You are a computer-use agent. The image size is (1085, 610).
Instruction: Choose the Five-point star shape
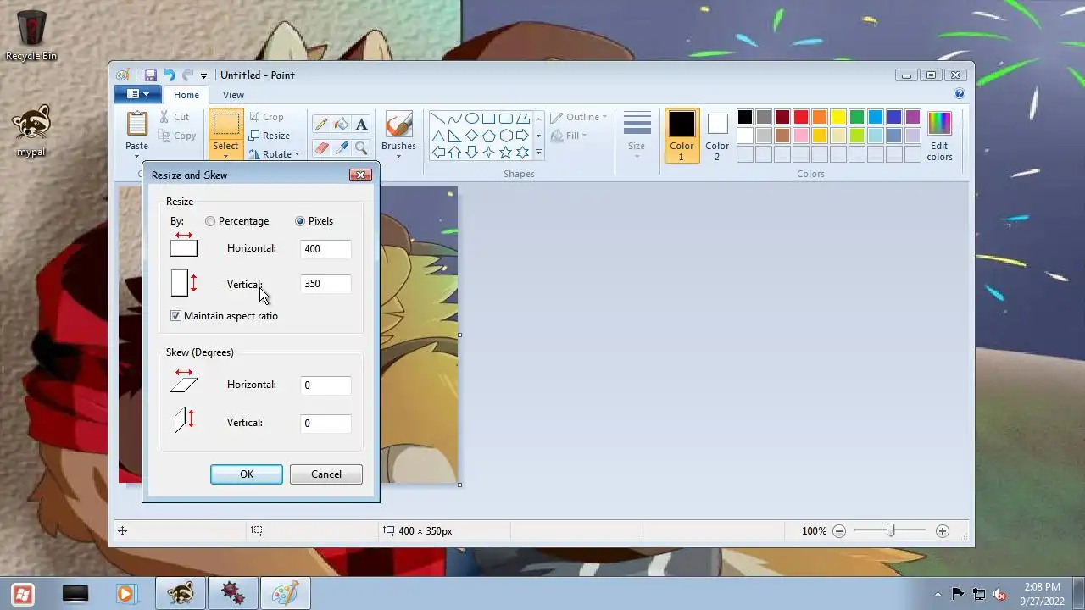tap(506, 152)
